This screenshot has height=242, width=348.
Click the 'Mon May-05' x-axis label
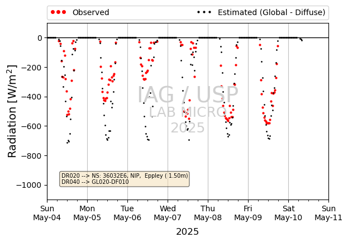pyautogui.click(x=87, y=213)
